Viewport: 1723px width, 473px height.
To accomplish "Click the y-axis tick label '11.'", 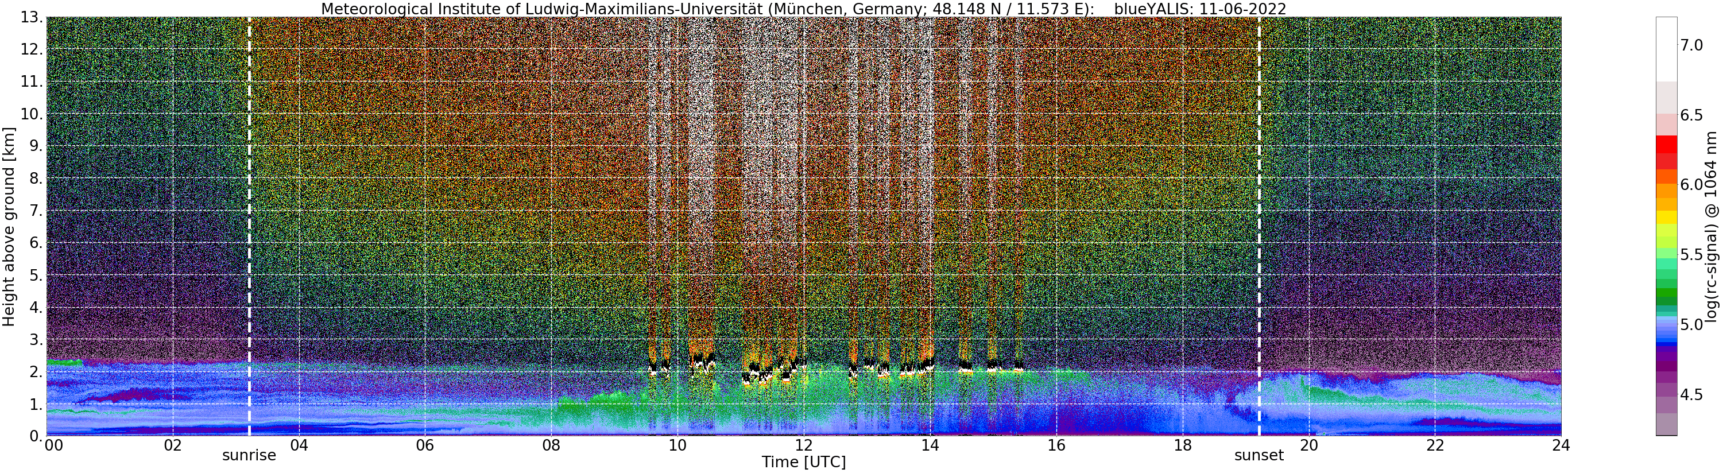I will tap(32, 82).
